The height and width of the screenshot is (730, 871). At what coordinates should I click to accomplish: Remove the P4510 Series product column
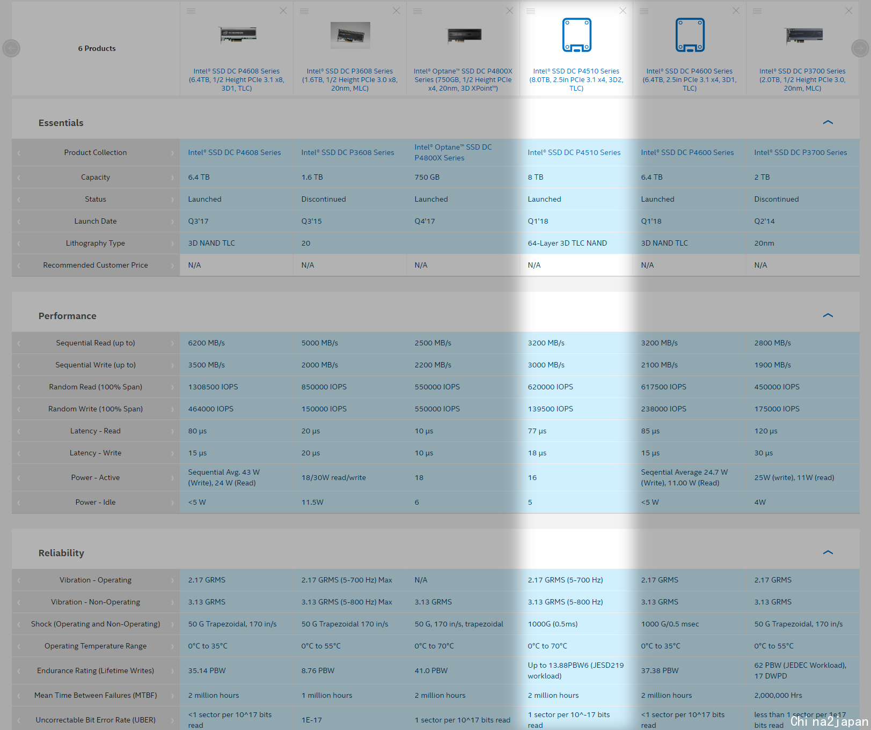(623, 11)
